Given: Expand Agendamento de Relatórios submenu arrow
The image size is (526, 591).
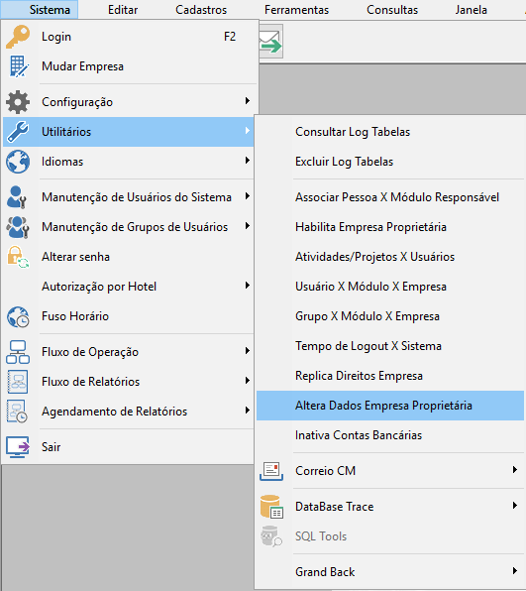Looking at the screenshot, I should 248,411.
